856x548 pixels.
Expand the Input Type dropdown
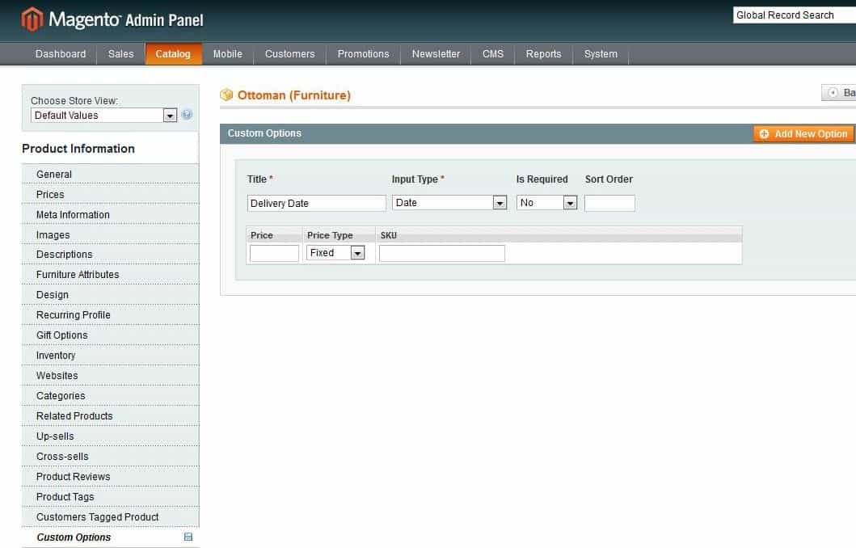(x=449, y=203)
